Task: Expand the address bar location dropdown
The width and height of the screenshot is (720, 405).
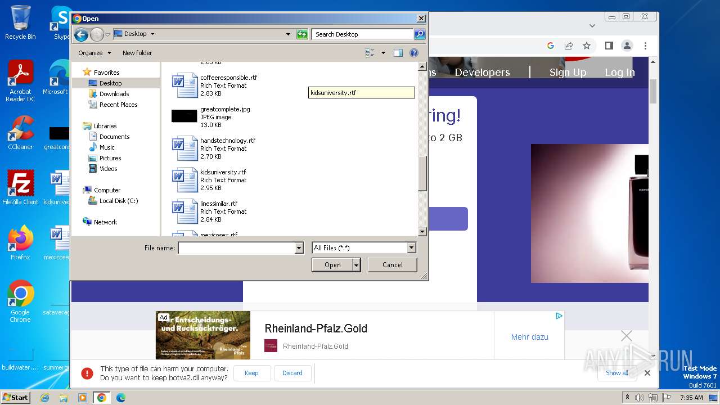Action: tap(288, 34)
